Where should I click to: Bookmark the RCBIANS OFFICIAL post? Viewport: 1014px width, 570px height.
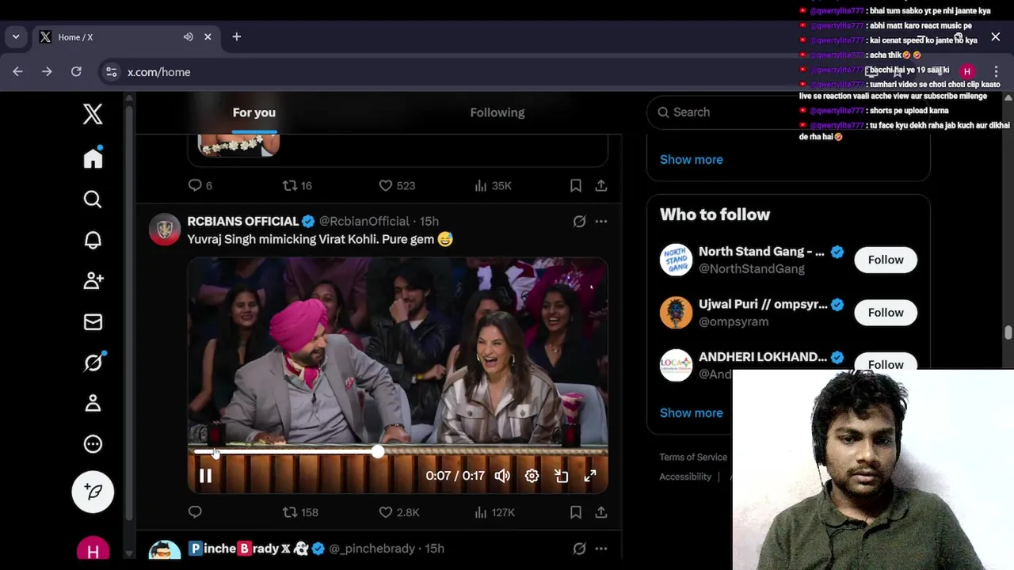coord(576,512)
